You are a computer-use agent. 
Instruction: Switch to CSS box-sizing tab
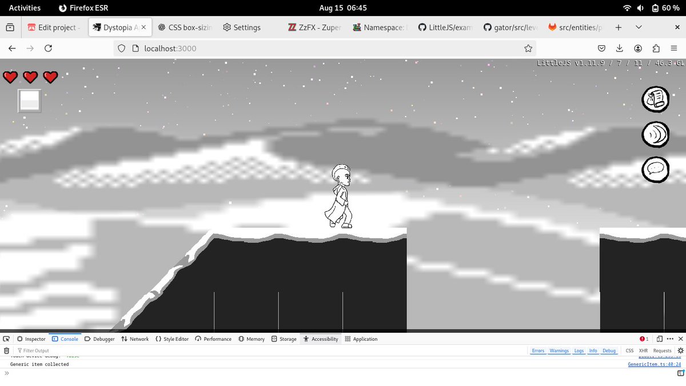(184, 27)
